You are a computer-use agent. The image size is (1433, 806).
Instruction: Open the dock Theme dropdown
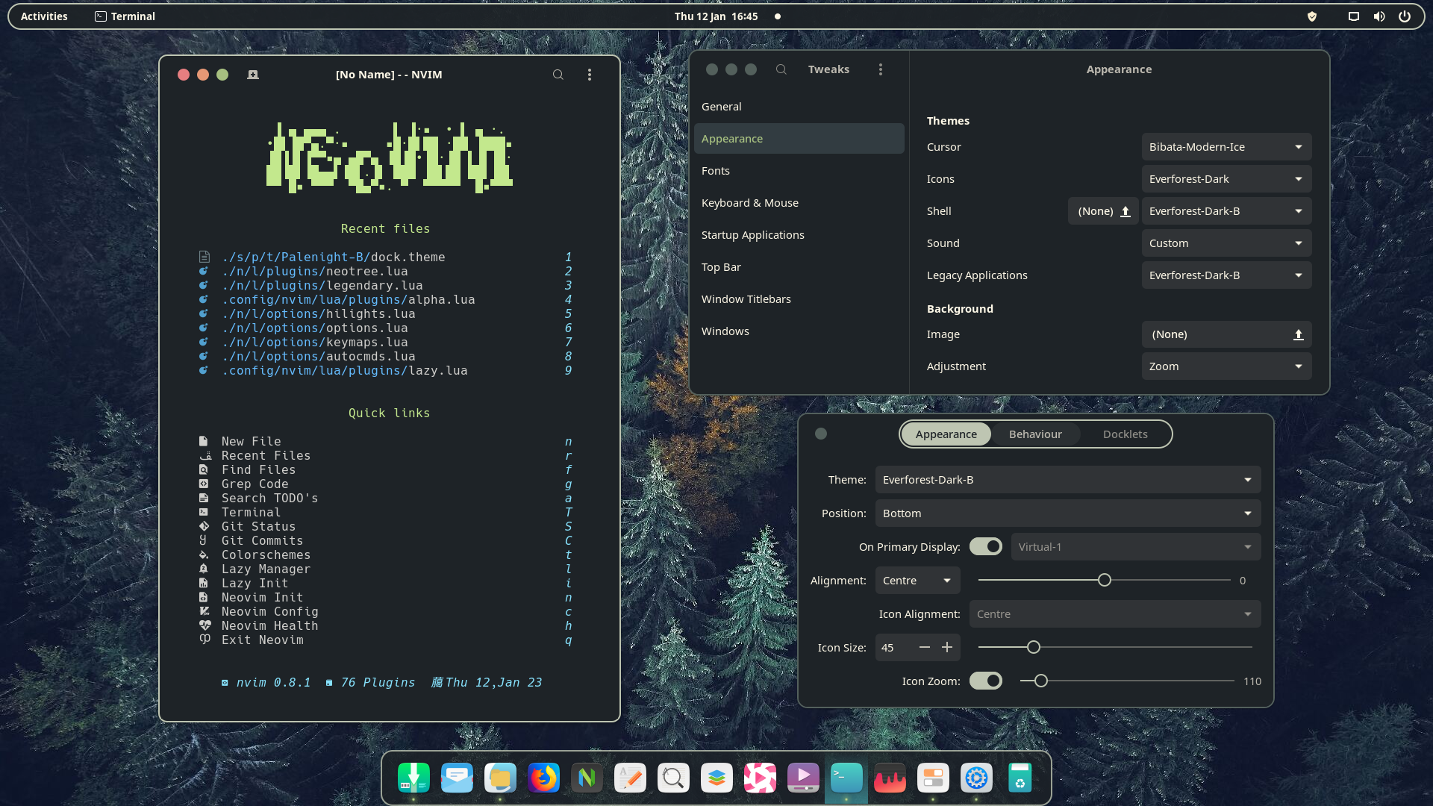point(1068,480)
